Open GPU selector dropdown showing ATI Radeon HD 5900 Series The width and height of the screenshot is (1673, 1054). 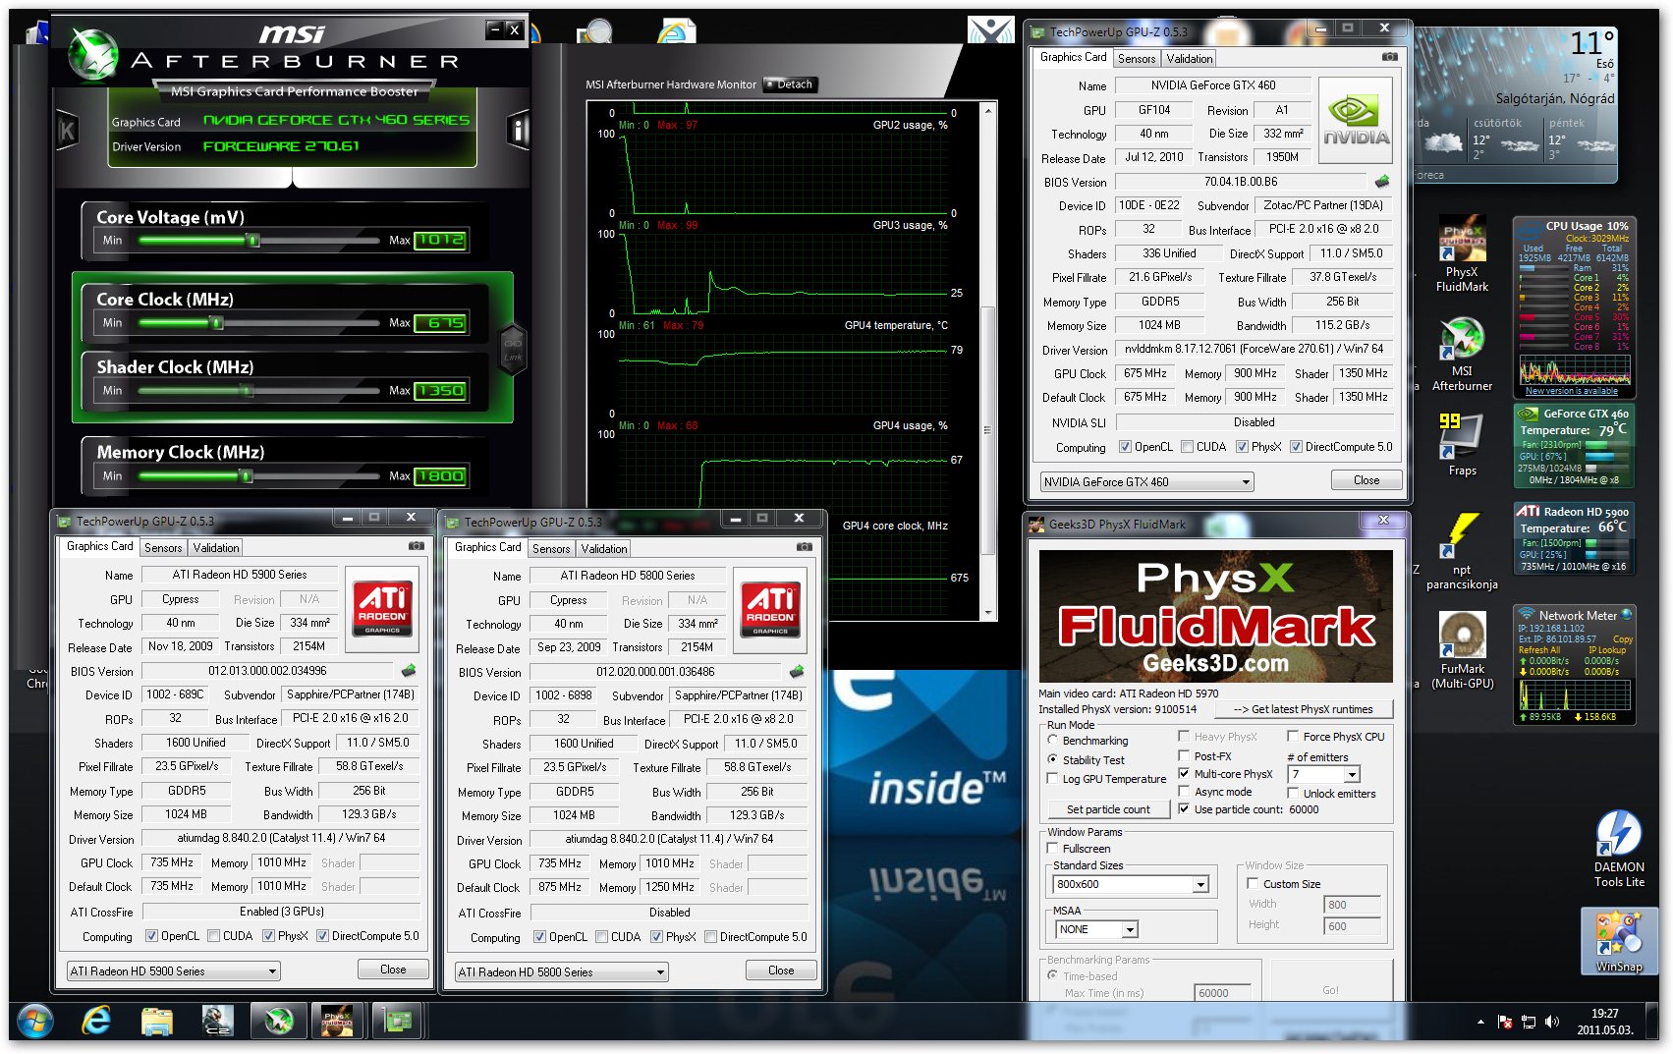coord(173,971)
